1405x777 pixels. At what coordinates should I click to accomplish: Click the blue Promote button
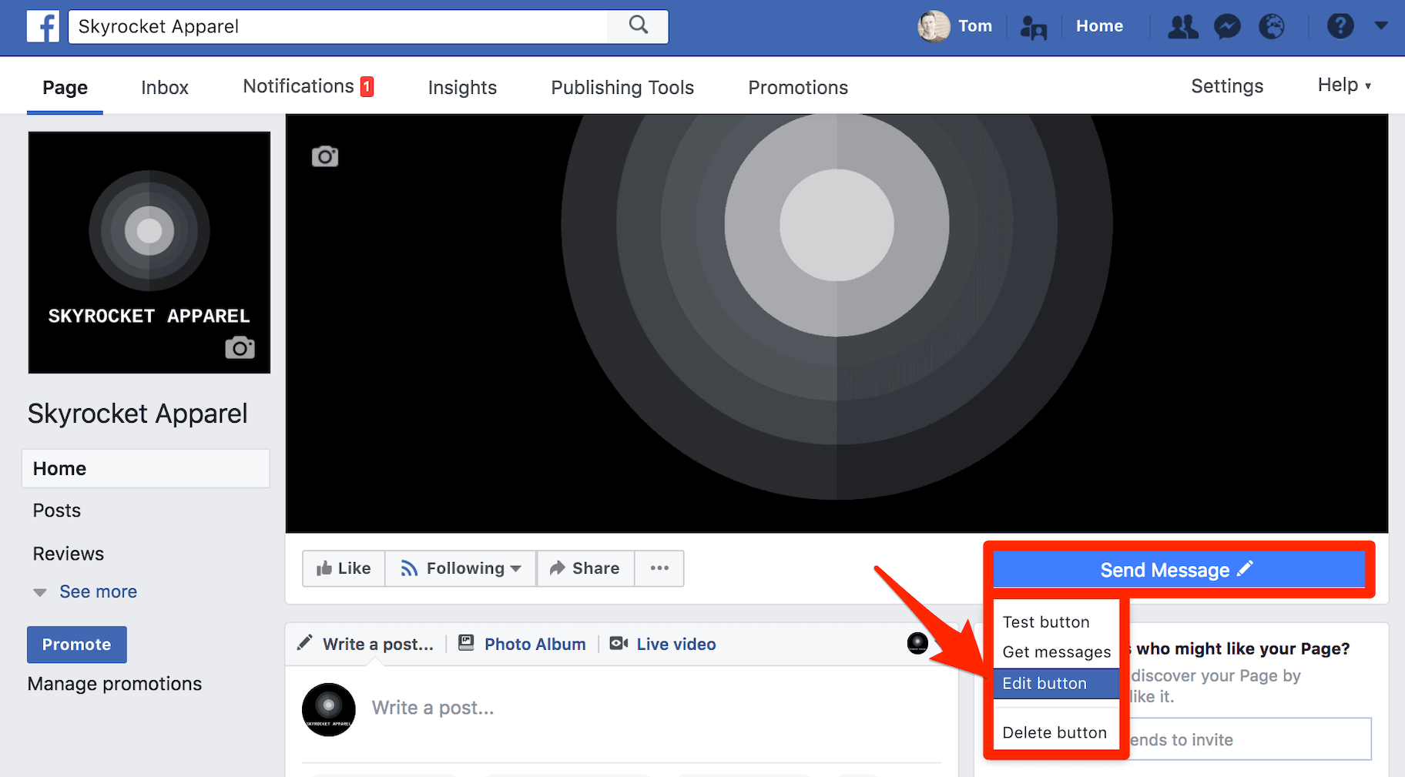tap(77, 645)
